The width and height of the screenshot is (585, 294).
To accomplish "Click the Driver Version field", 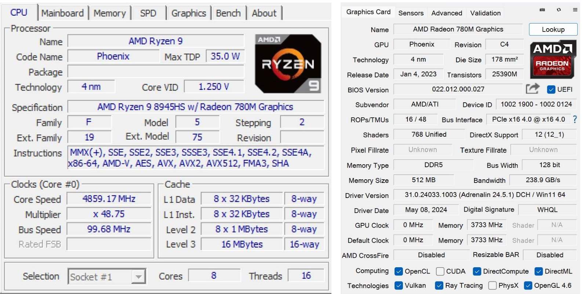I will 484,195.
